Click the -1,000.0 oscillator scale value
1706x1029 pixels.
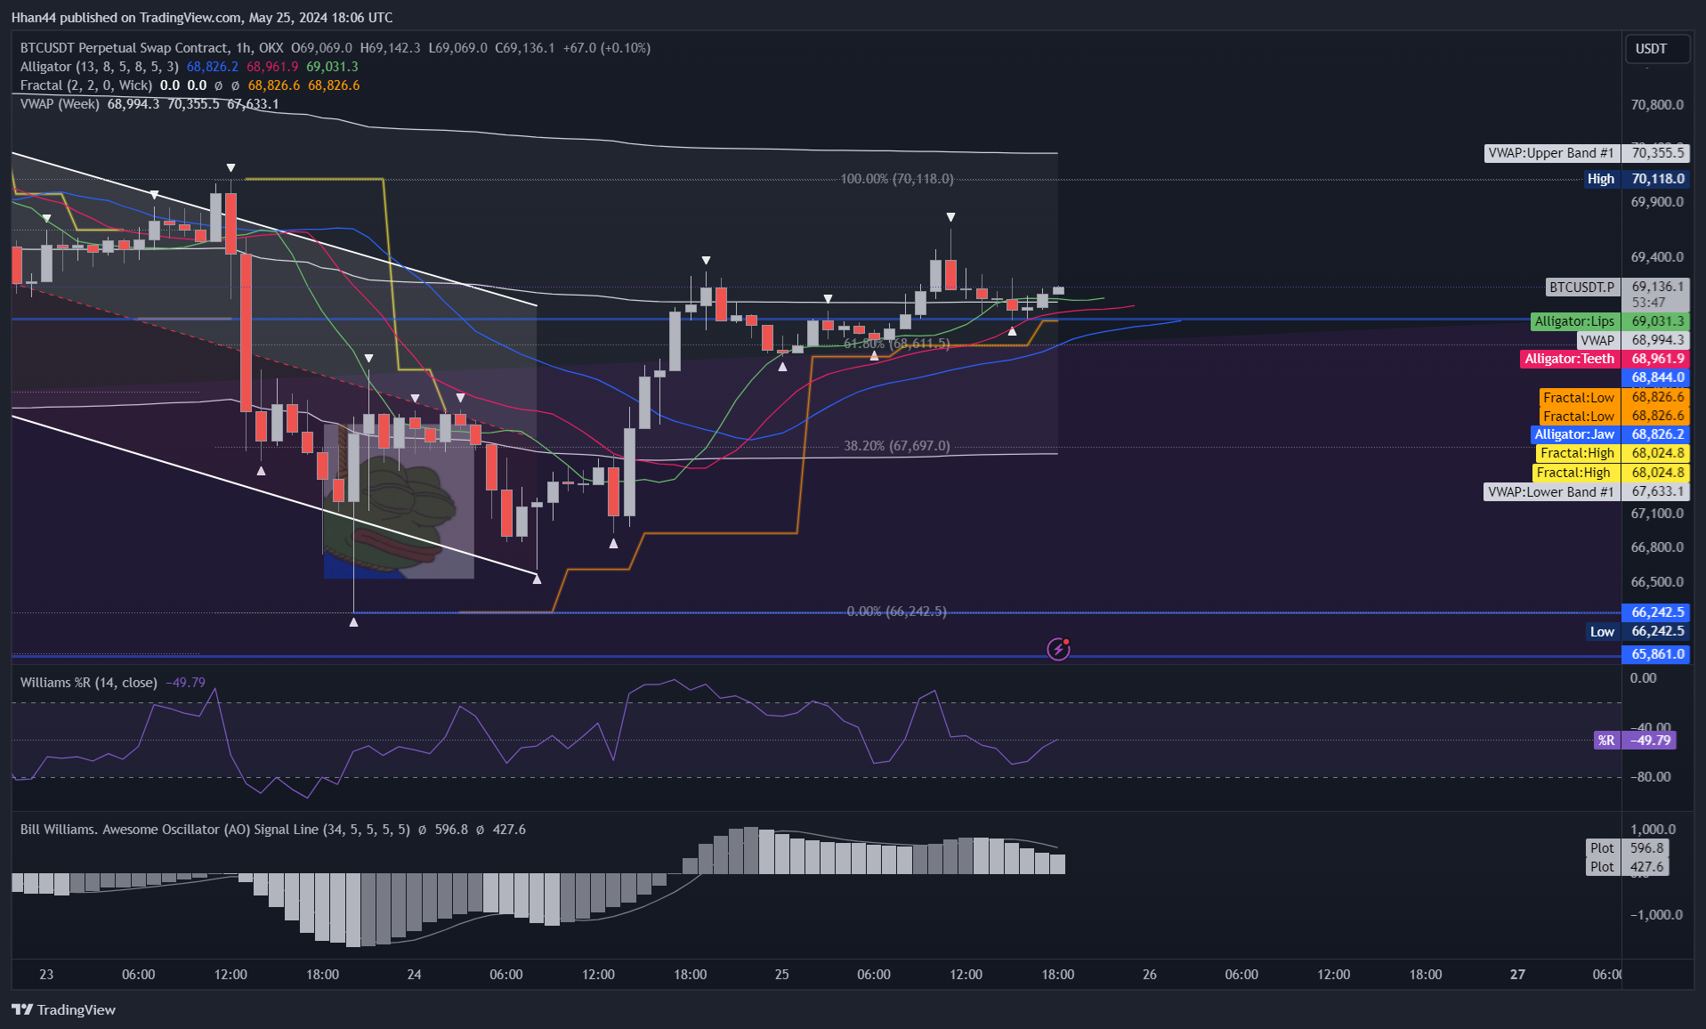[1656, 915]
